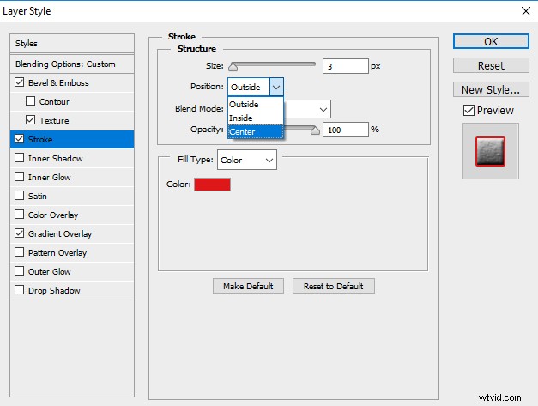538x406 pixels.
Task: Turn on the Outer Glow checkbox
Action: click(x=20, y=271)
